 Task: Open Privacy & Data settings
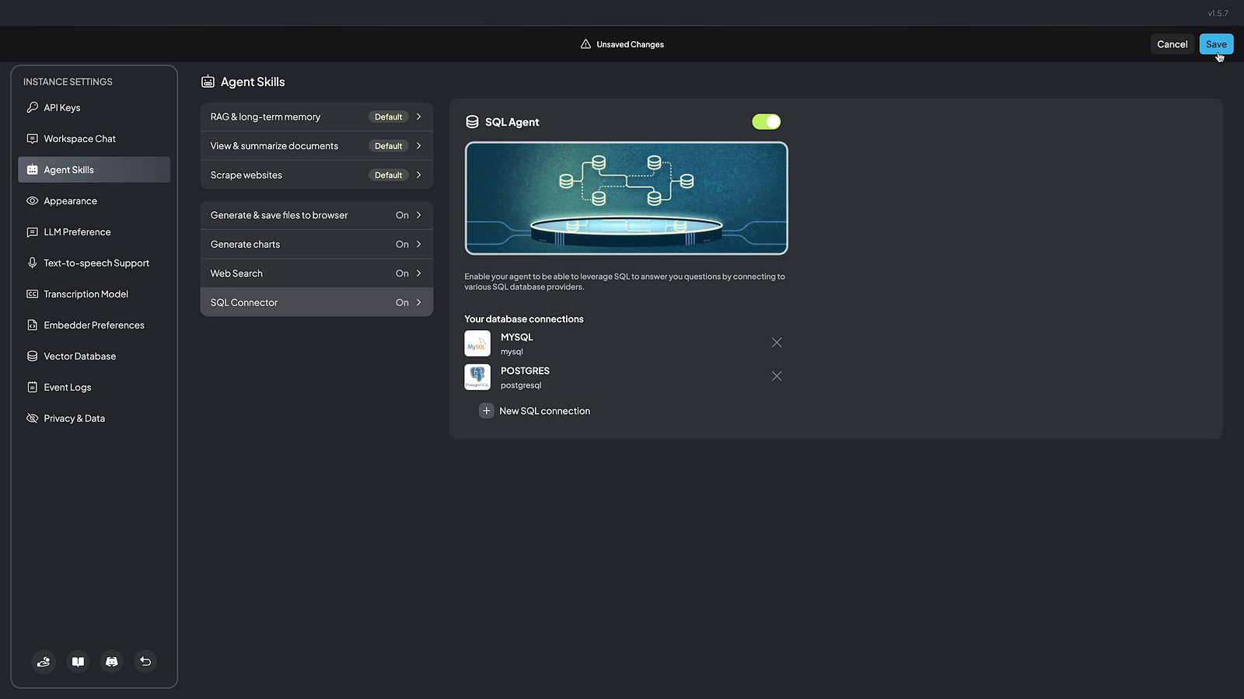pos(74,419)
